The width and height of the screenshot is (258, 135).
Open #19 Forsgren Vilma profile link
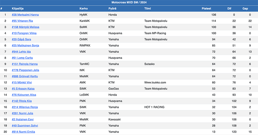point(24,33)
